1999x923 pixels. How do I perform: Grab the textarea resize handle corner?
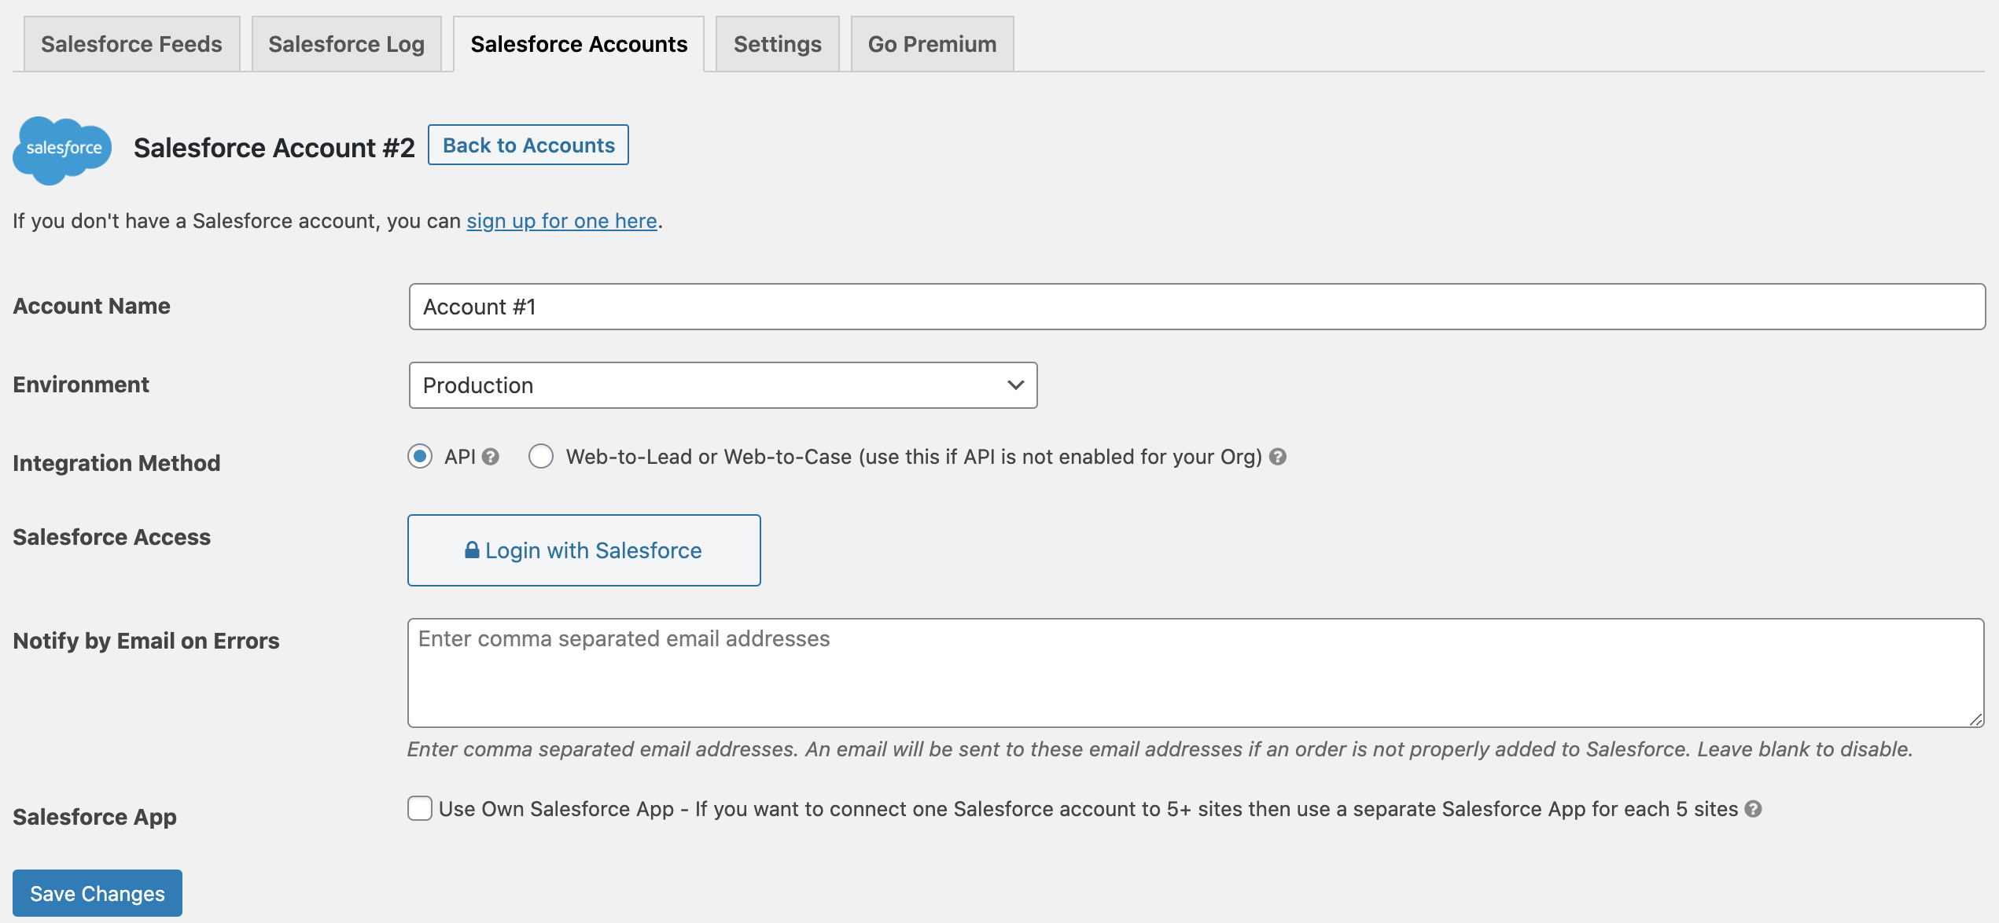(x=1975, y=719)
